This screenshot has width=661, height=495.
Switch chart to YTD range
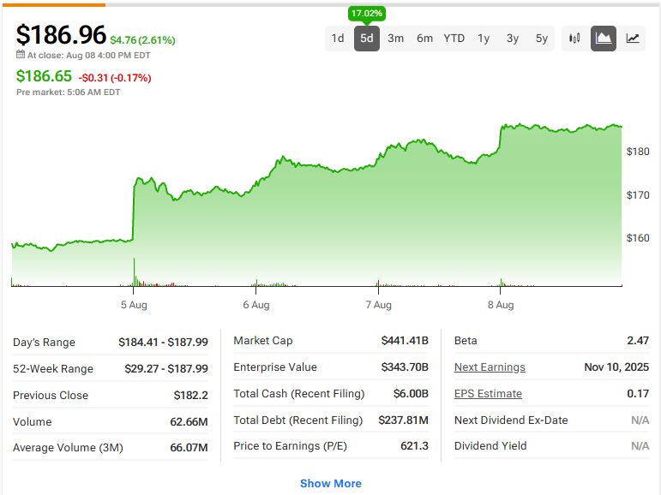[454, 39]
